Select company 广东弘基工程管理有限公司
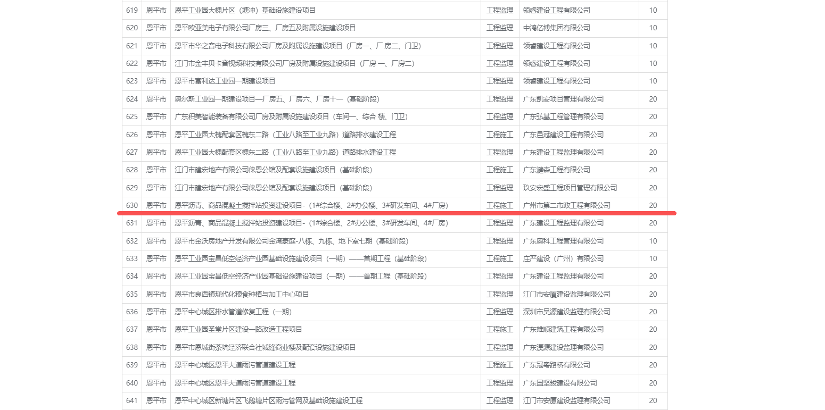This screenshot has width=825, height=410. pos(563,116)
